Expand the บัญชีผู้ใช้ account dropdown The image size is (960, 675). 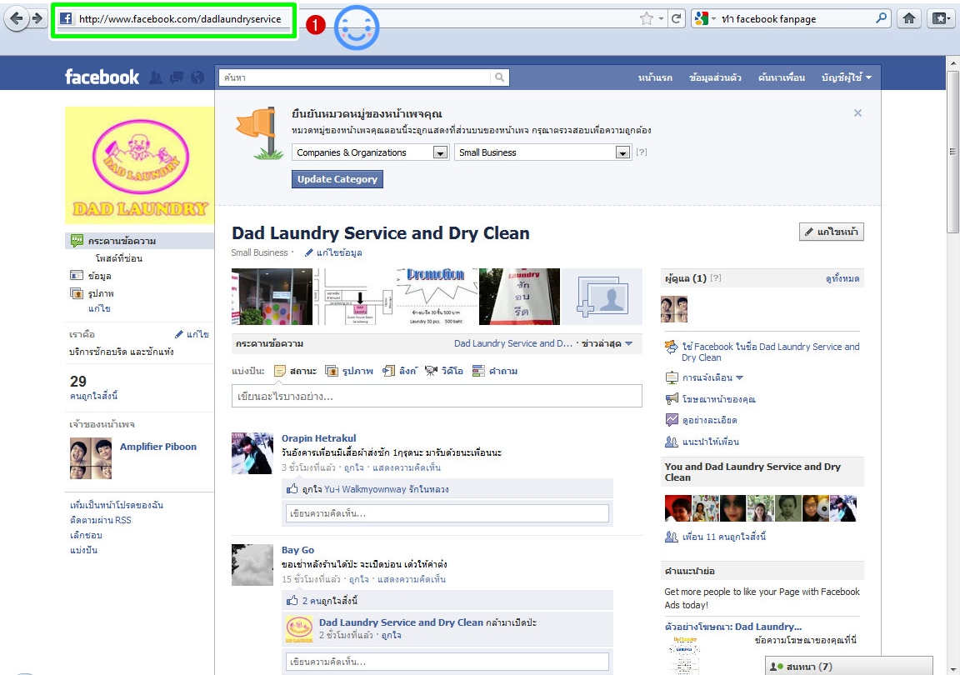[x=846, y=77]
